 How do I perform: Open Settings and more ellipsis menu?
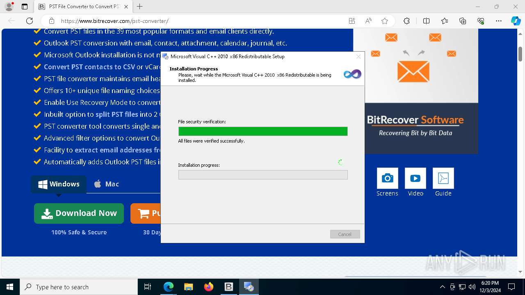pyautogui.click(x=499, y=21)
